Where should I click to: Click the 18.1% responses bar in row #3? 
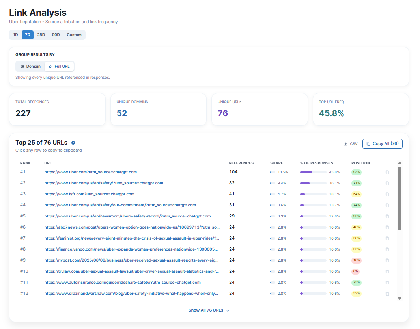pos(313,194)
